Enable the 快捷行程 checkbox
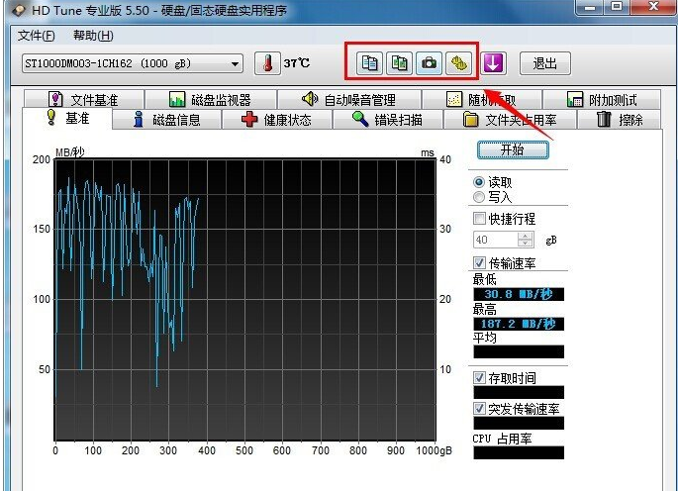Image resolution: width=678 pixels, height=491 pixels. [480, 218]
